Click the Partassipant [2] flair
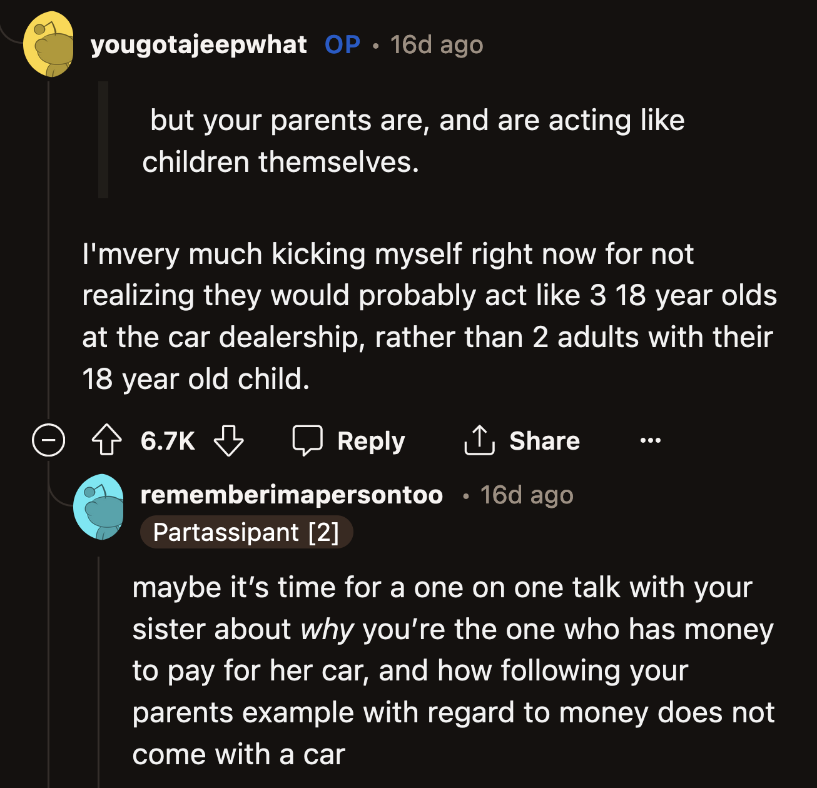The height and width of the screenshot is (788, 817). tap(246, 533)
